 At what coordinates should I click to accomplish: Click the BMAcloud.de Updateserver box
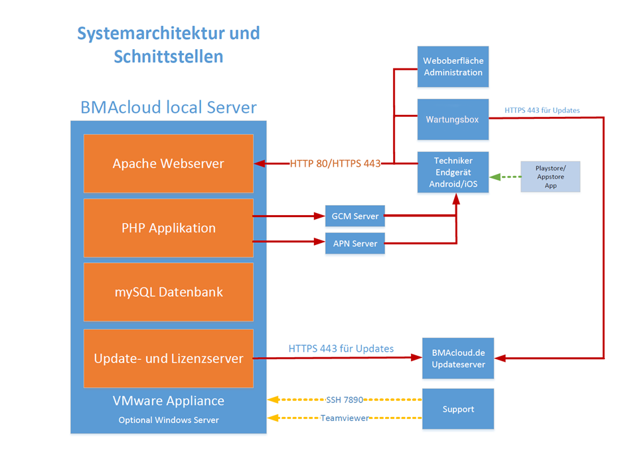click(x=458, y=358)
